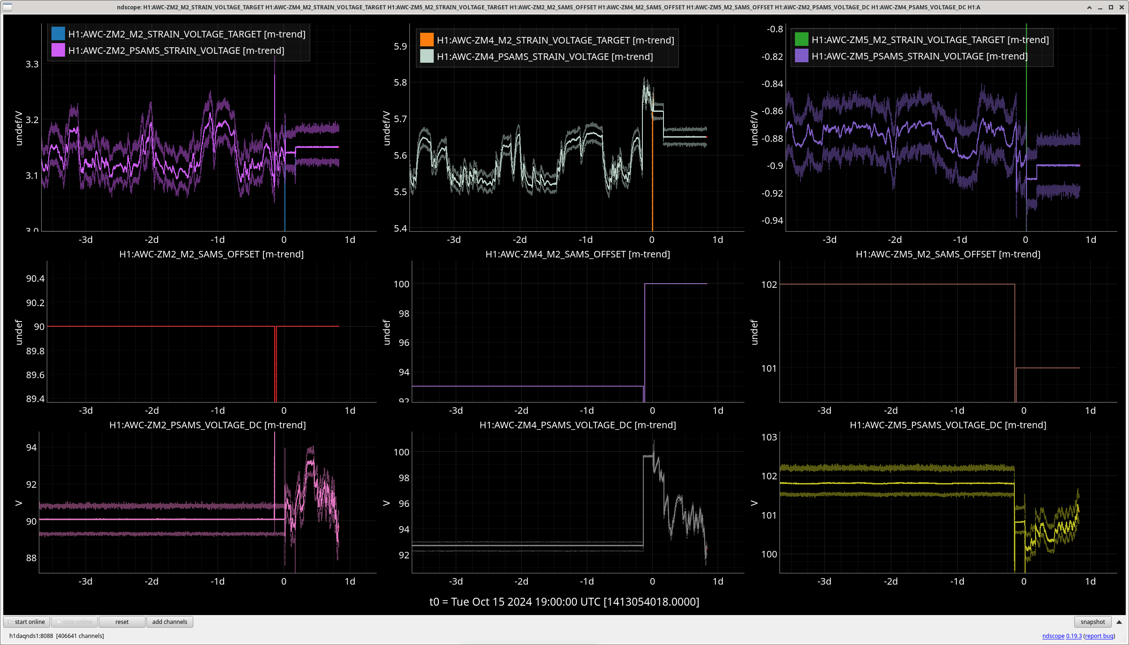Open the ndscope project link
Viewport: 1129px width, 645px height.
coord(1053,636)
